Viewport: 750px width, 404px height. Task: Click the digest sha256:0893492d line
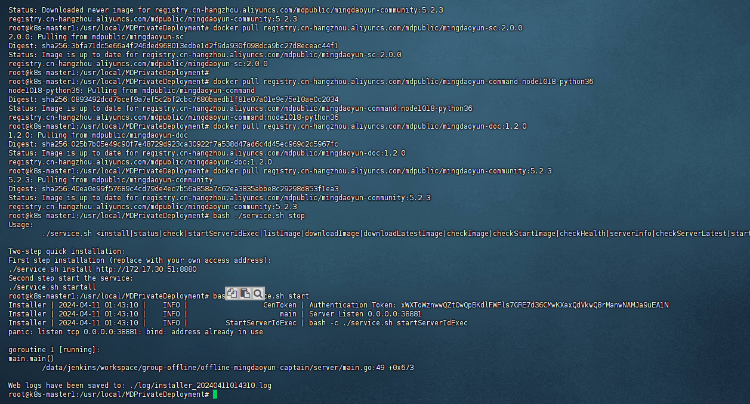173,100
